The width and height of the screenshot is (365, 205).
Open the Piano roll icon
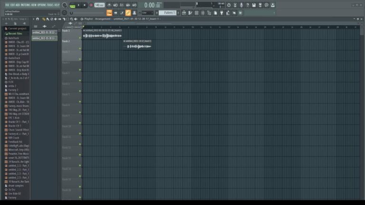190,13
